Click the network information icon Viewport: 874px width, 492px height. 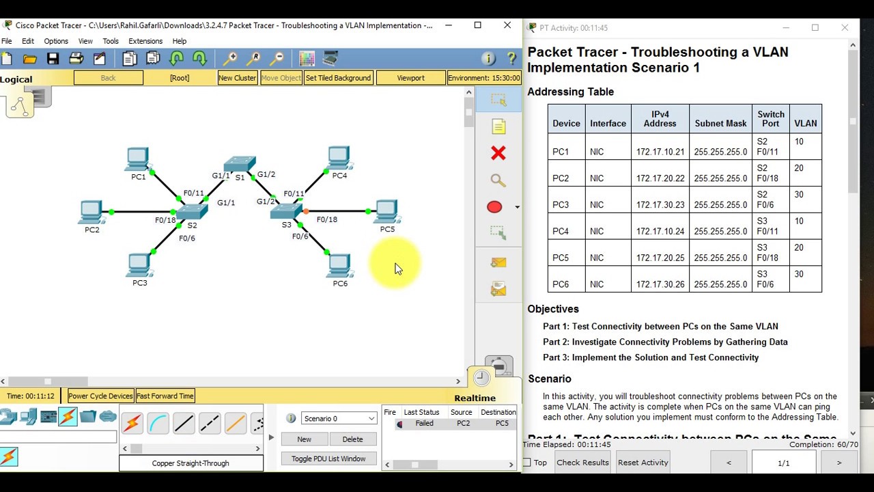coord(488,59)
